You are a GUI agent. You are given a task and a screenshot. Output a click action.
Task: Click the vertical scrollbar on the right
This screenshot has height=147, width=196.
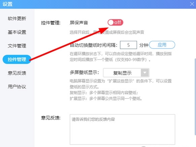click(x=195, y=96)
